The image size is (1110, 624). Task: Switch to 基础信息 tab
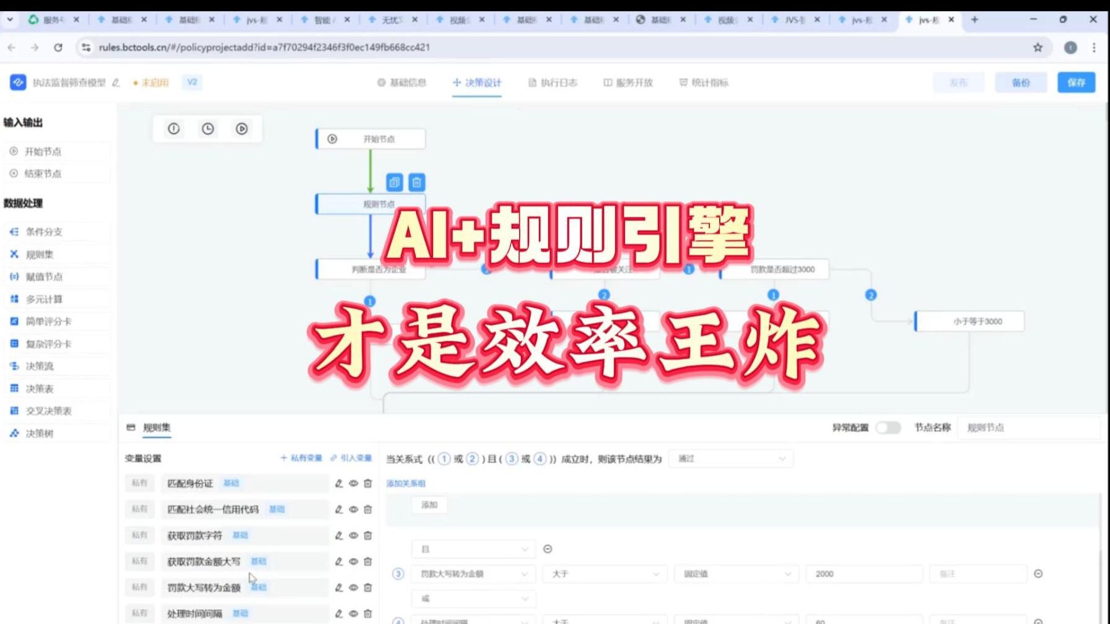[401, 82]
